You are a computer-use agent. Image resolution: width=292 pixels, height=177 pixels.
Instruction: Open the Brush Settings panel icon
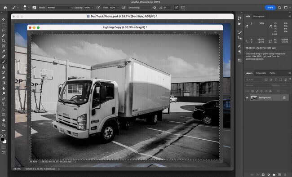coord(239,32)
